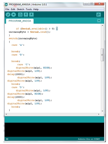Click the vertical scrollbar thumb

(102, 55)
